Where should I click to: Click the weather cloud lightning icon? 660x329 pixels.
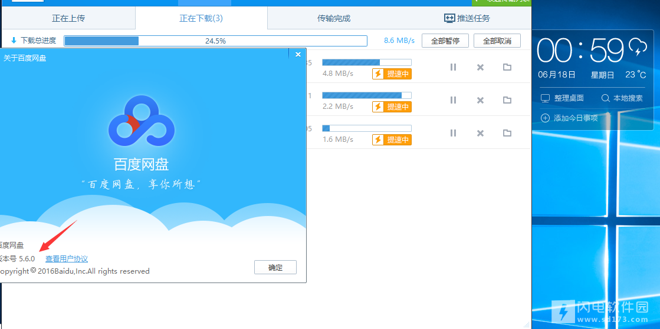click(637, 47)
